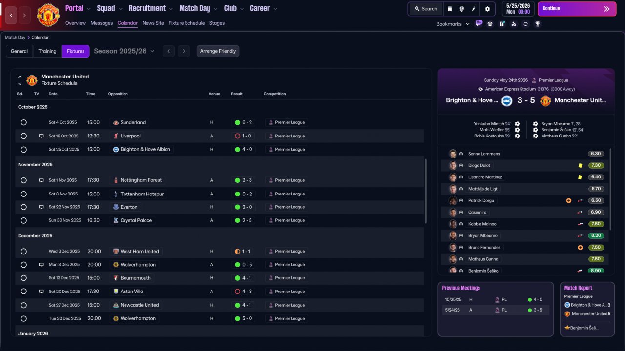Collapse the Manchester United fixture schedule chevron
This screenshot has width=625, height=351.
(x=20, y=77)
